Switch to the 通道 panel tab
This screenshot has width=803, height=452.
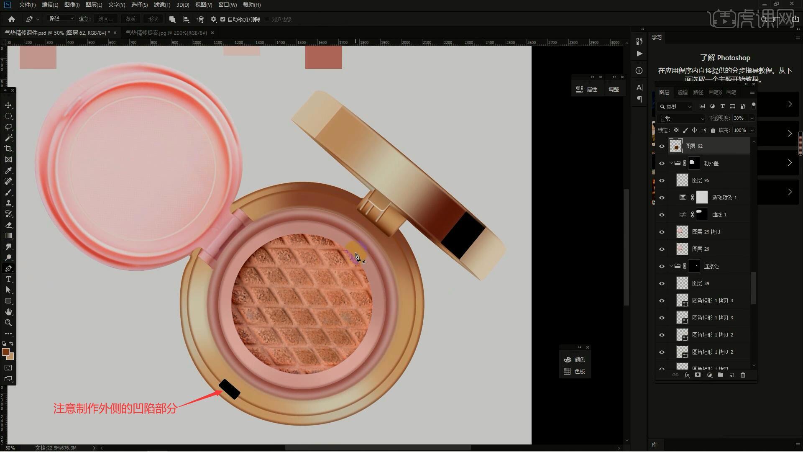coord(683,92)
